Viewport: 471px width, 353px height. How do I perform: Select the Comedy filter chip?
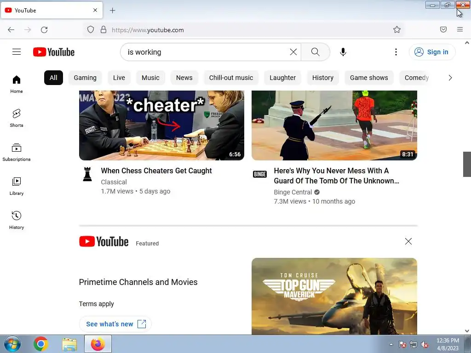(x=416, y=78)
